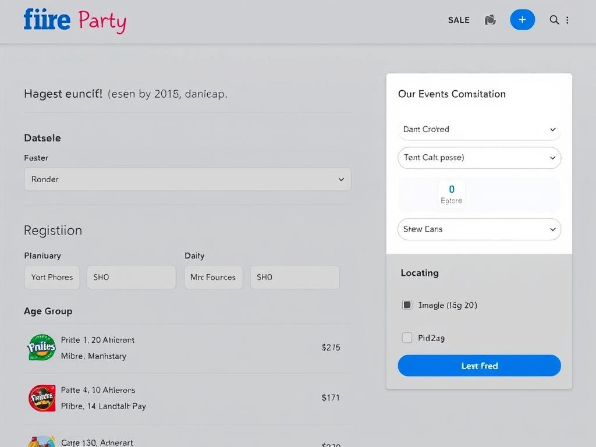Expand the Ronder dropdown
Viewport: 596px width, 447px height.
[187, 179]
